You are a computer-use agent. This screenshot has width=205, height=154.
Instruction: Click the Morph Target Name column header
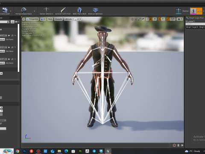pos(192,27)
